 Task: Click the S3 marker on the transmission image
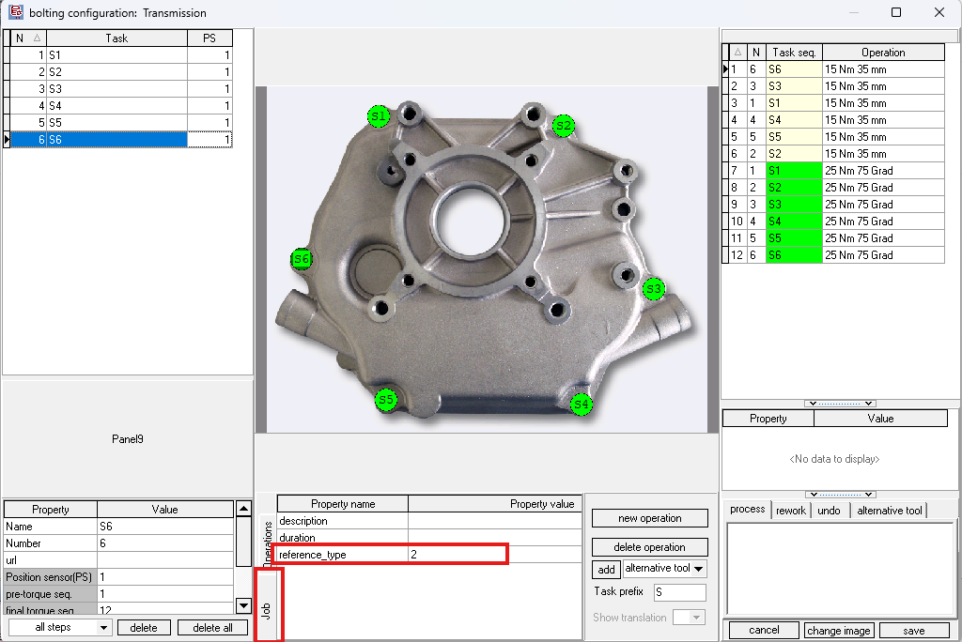pyautogui.click(x=653, y=289)
